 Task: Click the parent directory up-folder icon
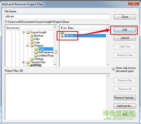(62, 33)
